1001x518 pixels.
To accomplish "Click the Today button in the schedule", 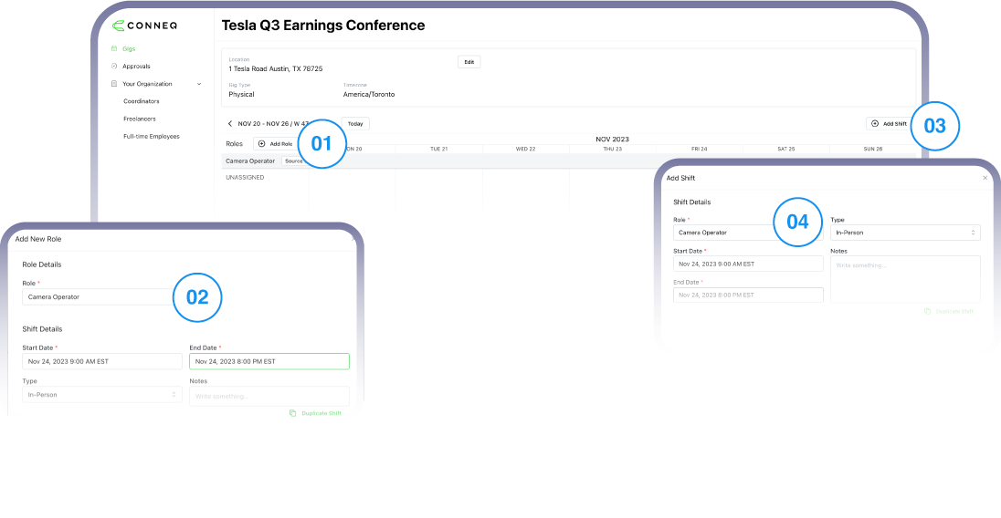I will [x=355, y=124].
